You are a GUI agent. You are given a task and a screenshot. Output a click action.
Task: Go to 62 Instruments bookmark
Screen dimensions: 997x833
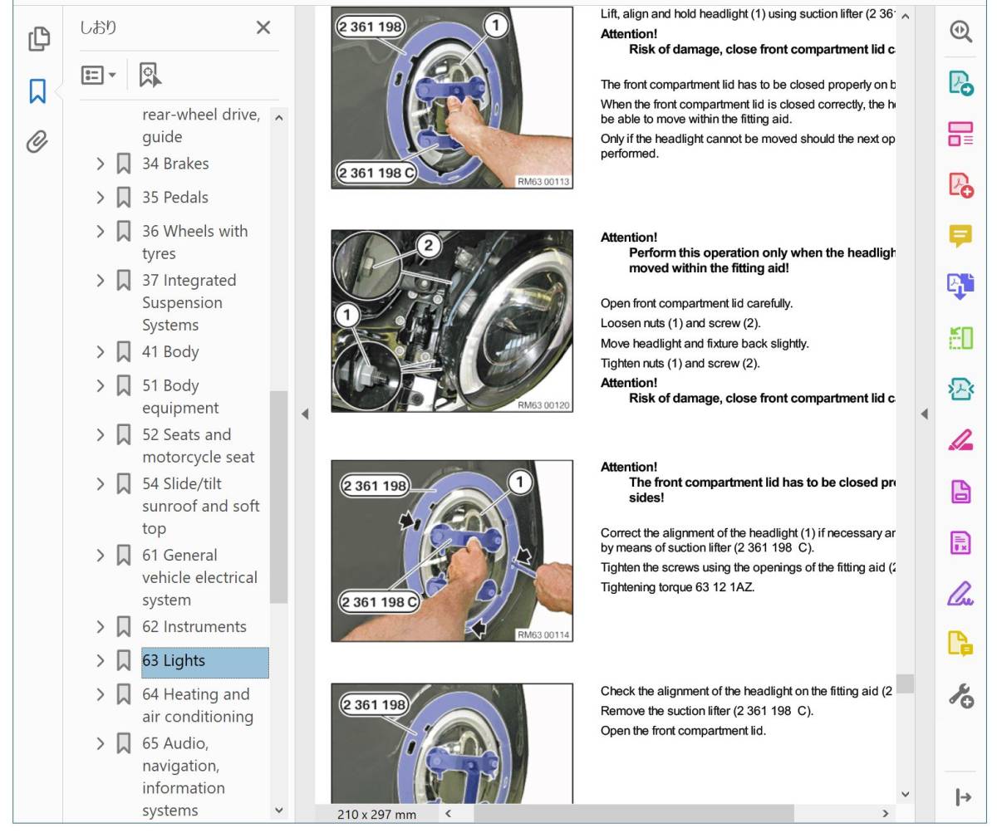click(x=194, y=627)
